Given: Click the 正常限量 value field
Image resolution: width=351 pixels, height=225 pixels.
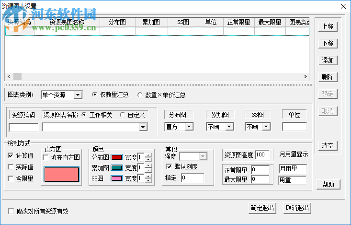Looking at the screenshot, I should click(260, 170).
